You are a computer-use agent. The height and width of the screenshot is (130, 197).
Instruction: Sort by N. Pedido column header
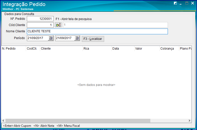[x=14, y=49]
